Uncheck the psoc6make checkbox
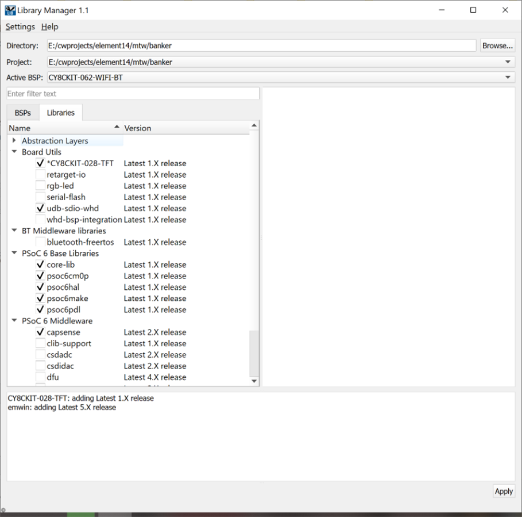The width and height of the screenshot is (522, 517). (40, 298)
